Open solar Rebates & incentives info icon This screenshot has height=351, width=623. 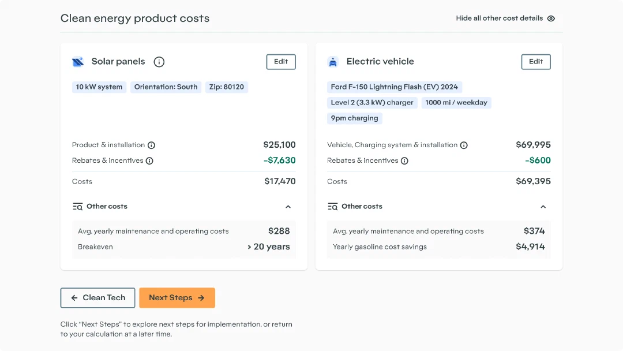(149, 160)
